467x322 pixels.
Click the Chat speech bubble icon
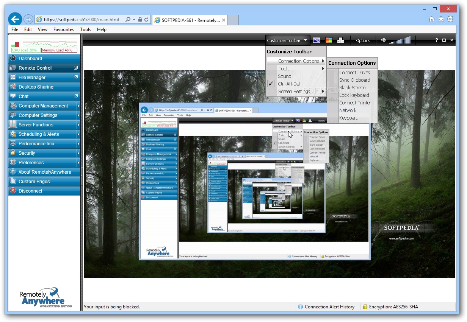click(13, 96)
